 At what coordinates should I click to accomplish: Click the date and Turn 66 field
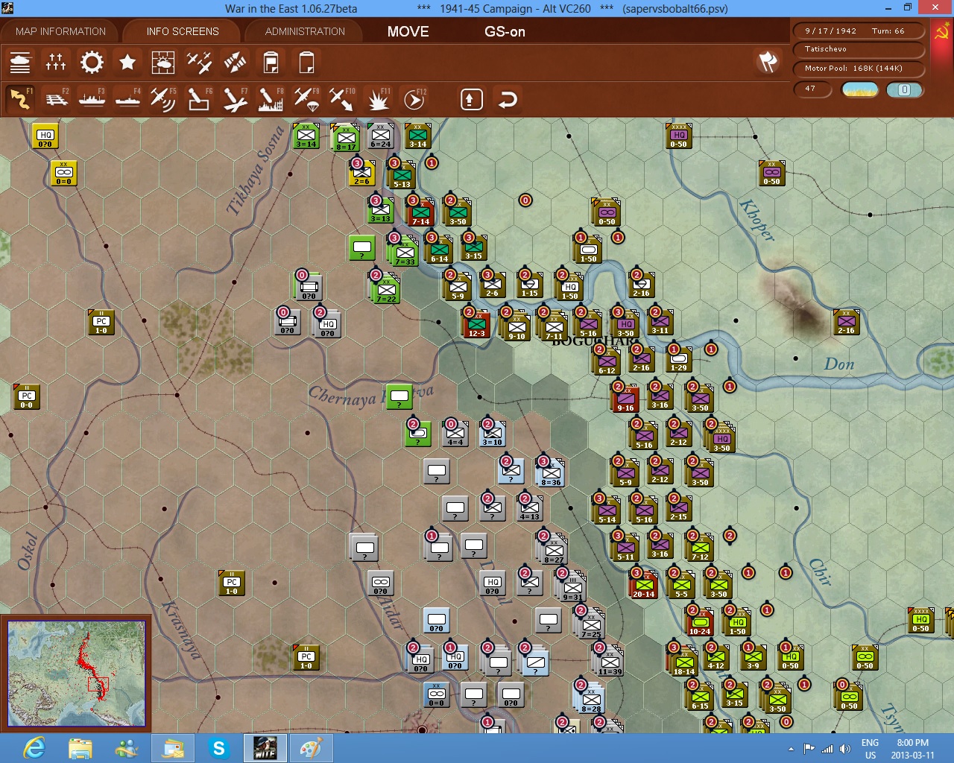[x=859, y=31]
